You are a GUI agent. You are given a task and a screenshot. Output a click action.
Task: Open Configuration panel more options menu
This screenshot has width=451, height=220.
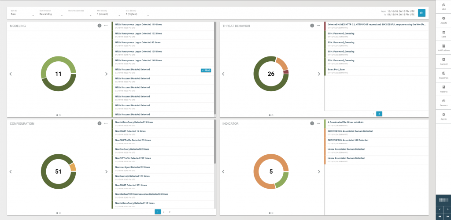tap(106, 123)
